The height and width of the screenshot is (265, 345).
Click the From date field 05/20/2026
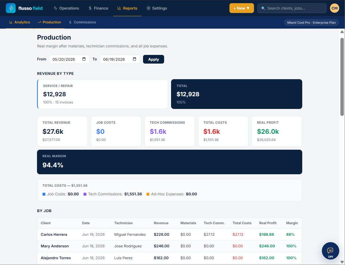coord(69,59)
